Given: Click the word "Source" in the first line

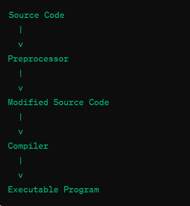Looking at the screenshot, I should 24,15.
